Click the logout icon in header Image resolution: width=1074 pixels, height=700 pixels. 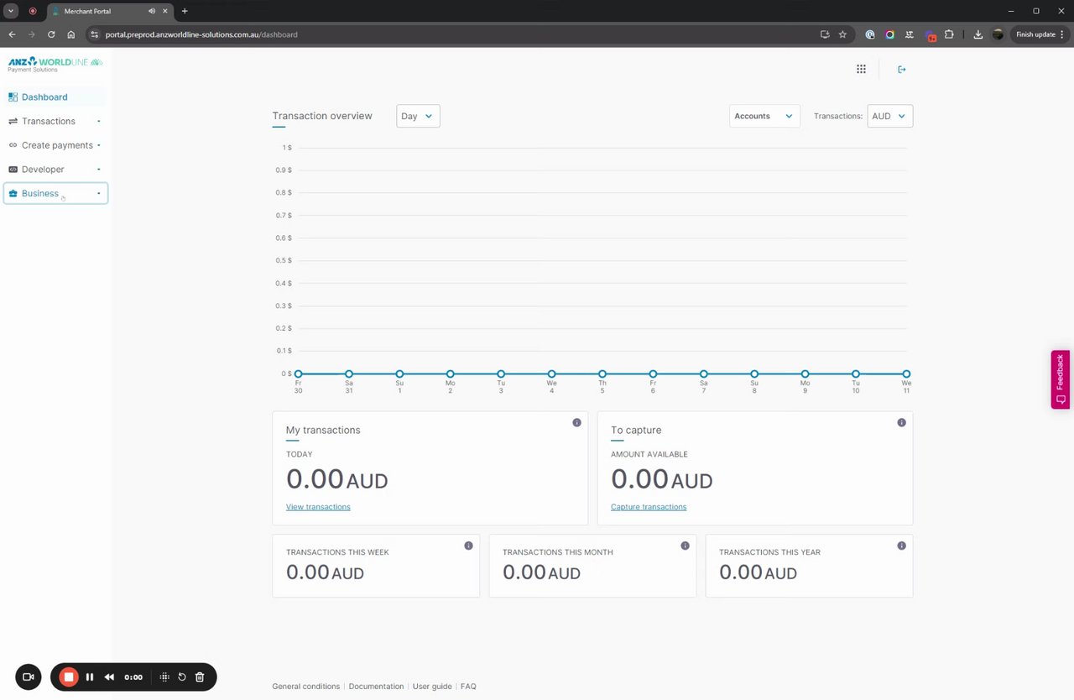(902, 69)
